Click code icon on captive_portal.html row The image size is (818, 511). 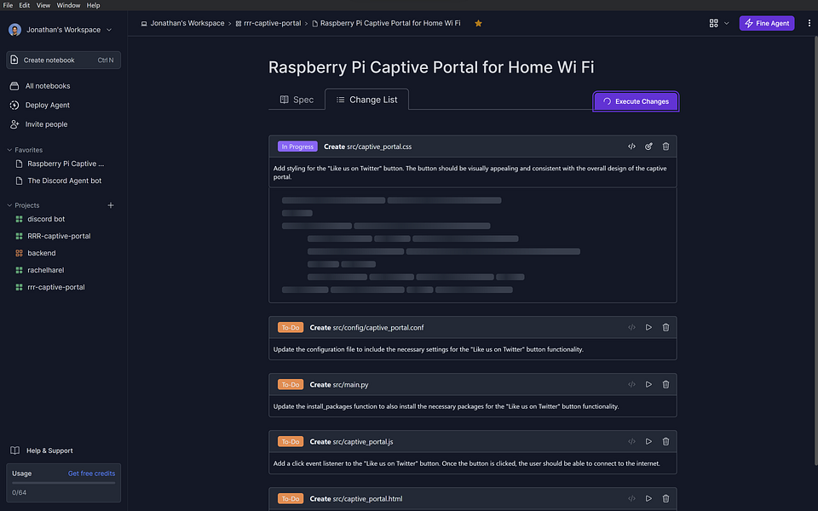click(x=631, y=498)
